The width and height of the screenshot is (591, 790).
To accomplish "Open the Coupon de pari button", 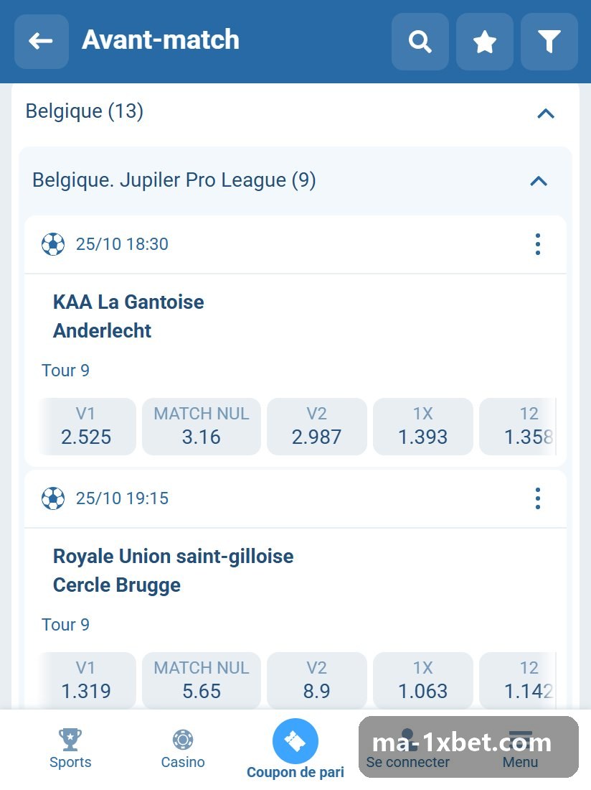I will click(295, 749).
